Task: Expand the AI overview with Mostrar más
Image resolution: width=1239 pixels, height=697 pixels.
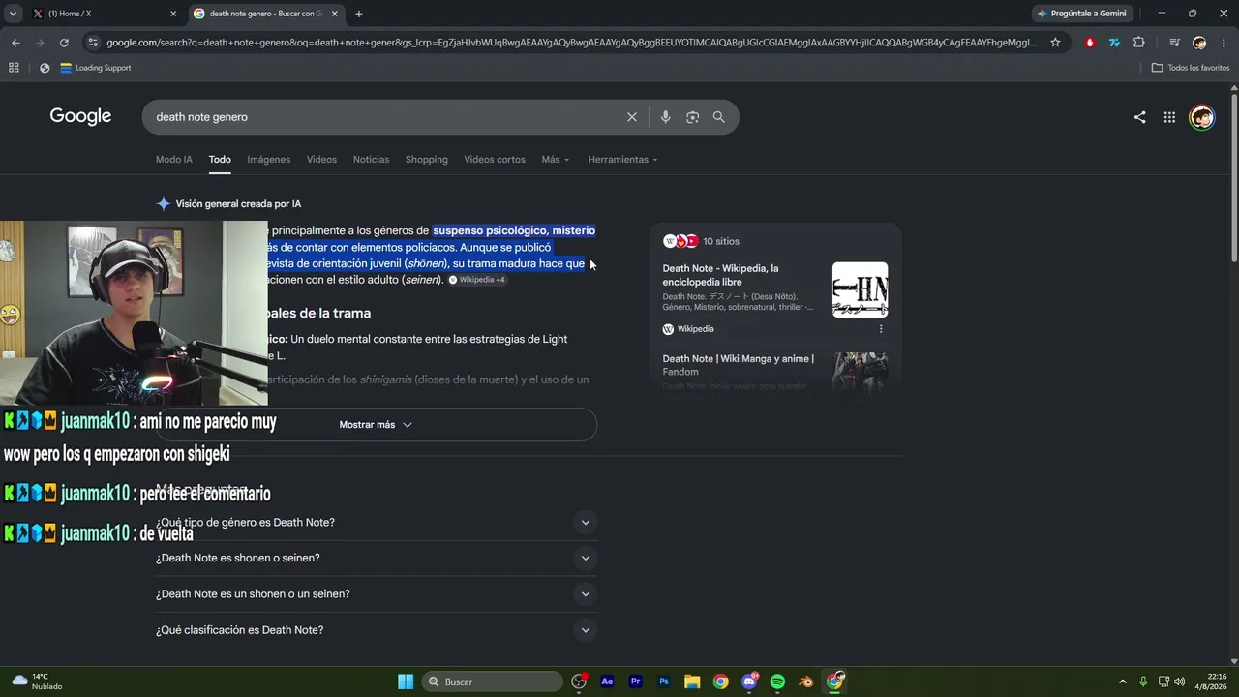Action: [376, 425]
